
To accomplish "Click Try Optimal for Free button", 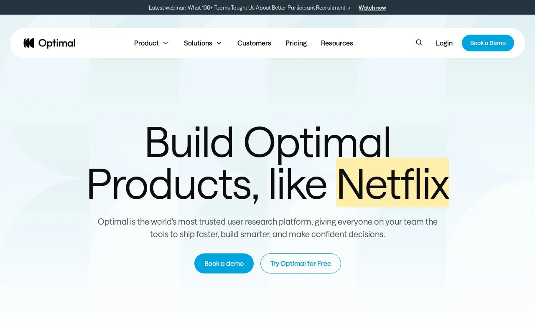I will coord(301,263).
